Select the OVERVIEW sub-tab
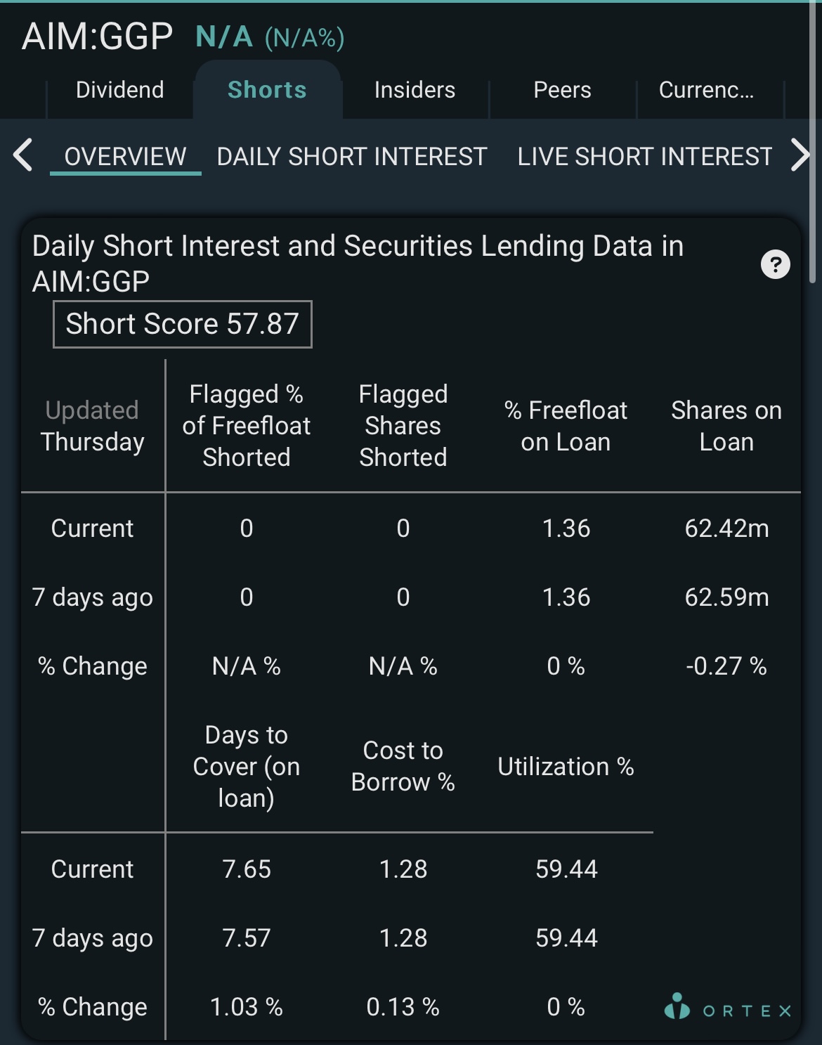822x1045 pixels. [x=125, y=157]
